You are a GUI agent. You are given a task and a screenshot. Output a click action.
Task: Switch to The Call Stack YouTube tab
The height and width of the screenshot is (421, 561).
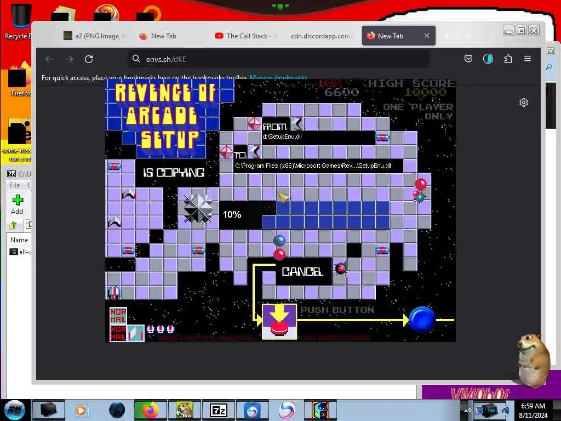[x=246, y=36]
